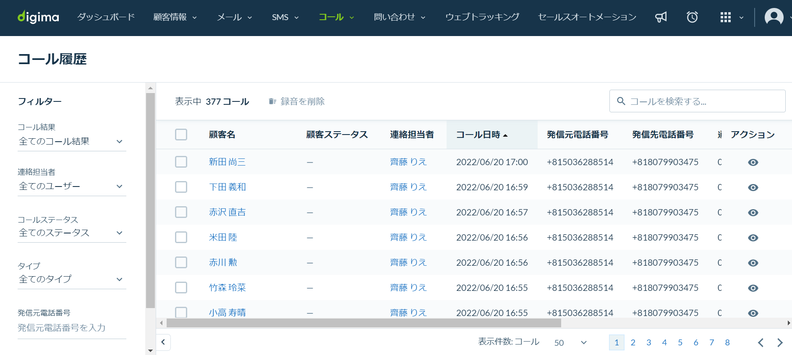The height and width of the screenshot is (355, 792).
Task: Go to next page arrow
Action: tap(780, 342)
